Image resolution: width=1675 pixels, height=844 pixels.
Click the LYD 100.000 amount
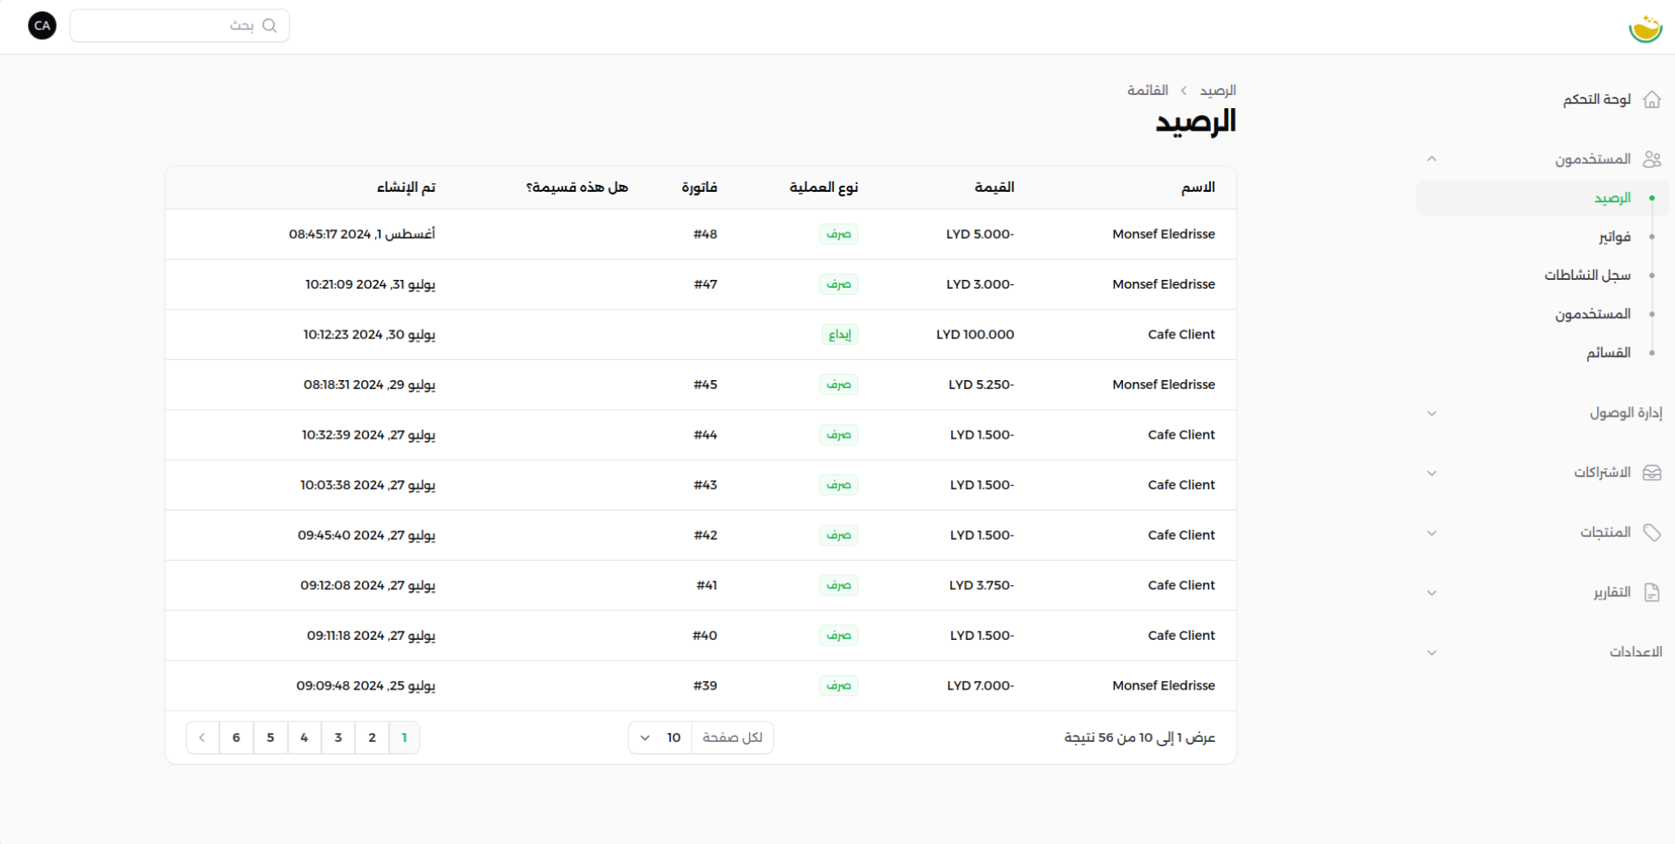(975, 335)
